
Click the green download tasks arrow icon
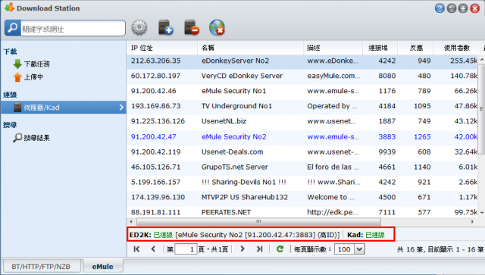tap(17, 64)
